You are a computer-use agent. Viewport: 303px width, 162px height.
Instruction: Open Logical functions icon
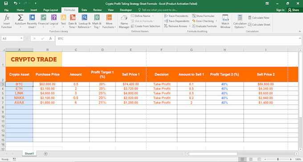tap(54, 18)
